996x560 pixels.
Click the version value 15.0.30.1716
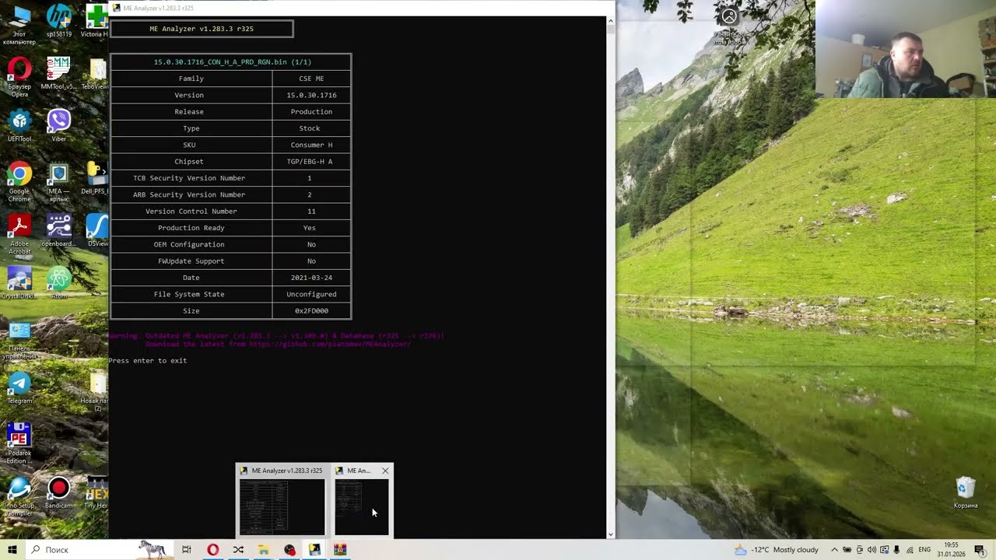tap(311, 95)
